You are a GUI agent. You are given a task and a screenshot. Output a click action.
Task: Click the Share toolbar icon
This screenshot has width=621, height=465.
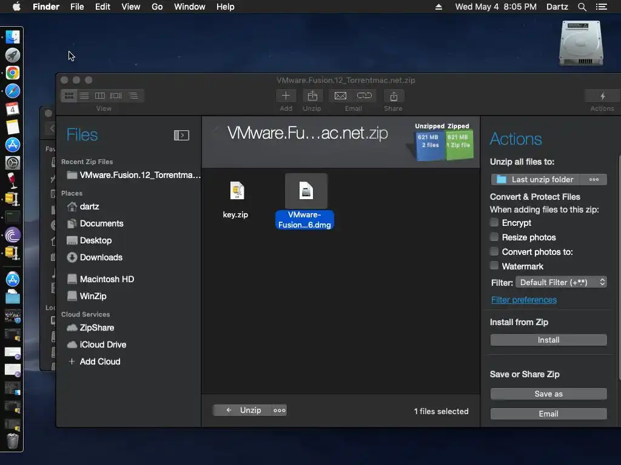click(x=394, y=96)
